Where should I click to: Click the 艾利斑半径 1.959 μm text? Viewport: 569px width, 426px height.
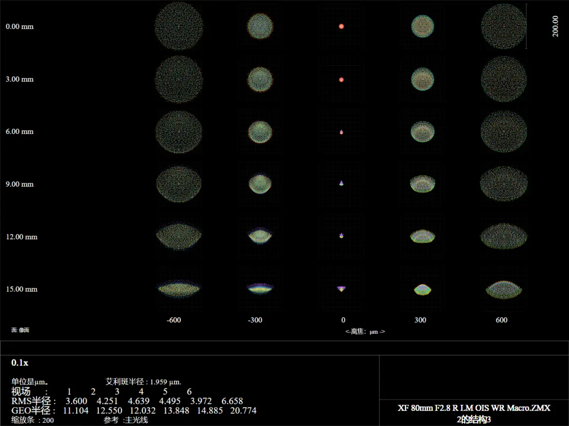tap(143, 382)
